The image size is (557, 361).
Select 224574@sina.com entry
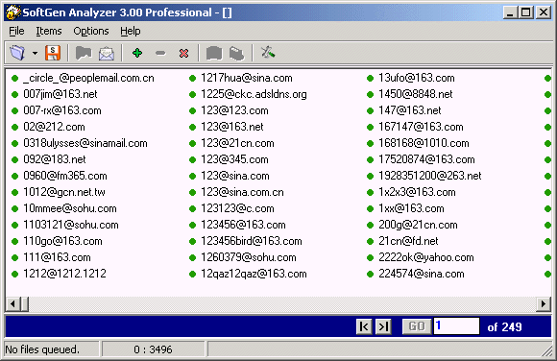click(422, 274)
